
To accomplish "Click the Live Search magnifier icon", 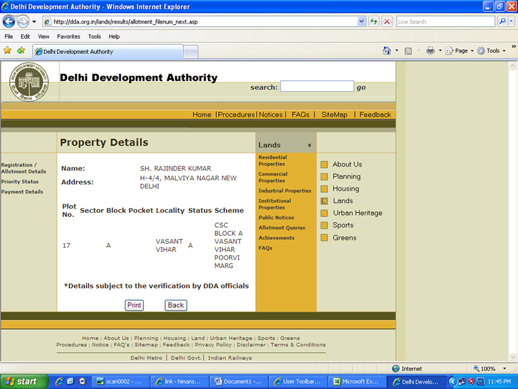I will [x=502, y=21].
